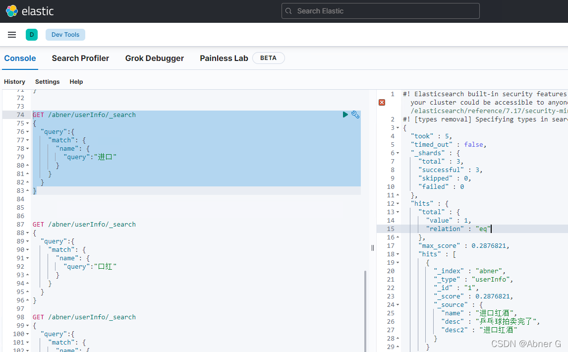Image resolution: width=568 pixels, height=352 pixels.
Task: Click "relation" : "eq" in output
Action: (458, 229)
